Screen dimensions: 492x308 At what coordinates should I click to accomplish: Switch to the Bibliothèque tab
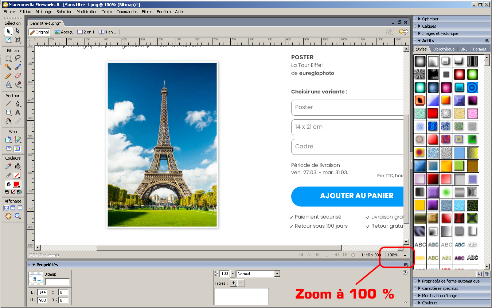coord(444,49)
